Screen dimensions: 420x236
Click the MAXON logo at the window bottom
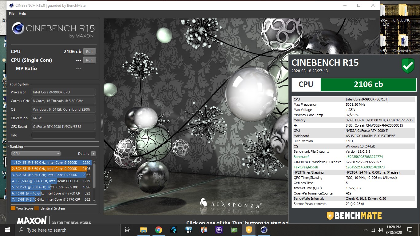[32, 220]
